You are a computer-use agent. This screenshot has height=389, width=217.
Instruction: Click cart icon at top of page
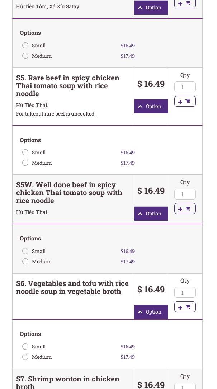click(x=185, y=3)
